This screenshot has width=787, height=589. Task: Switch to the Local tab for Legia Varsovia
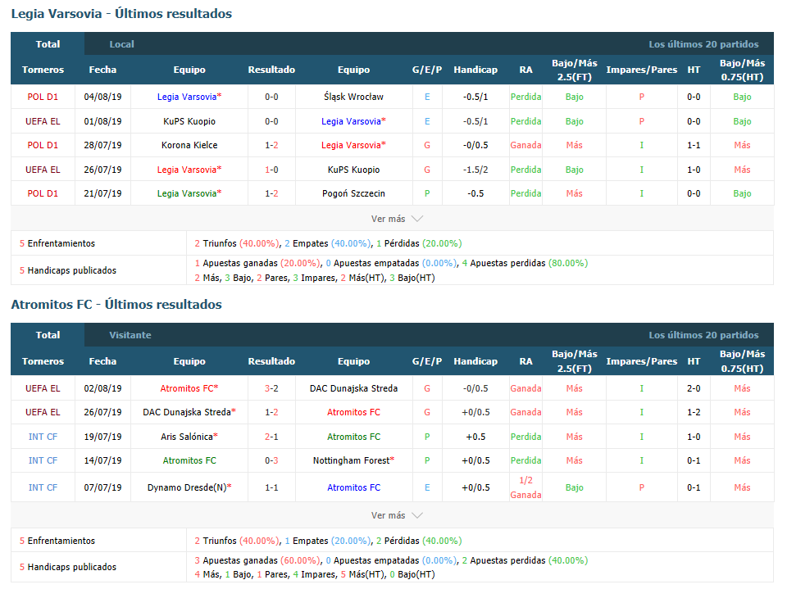pyautogui.click(x=121, y=44)
